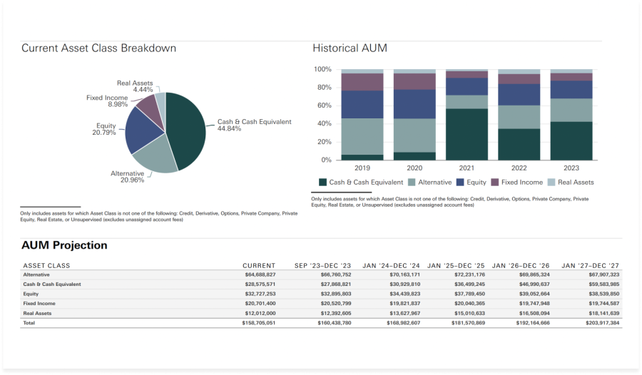Click the Fixed Income pie slice

(148, 107)
